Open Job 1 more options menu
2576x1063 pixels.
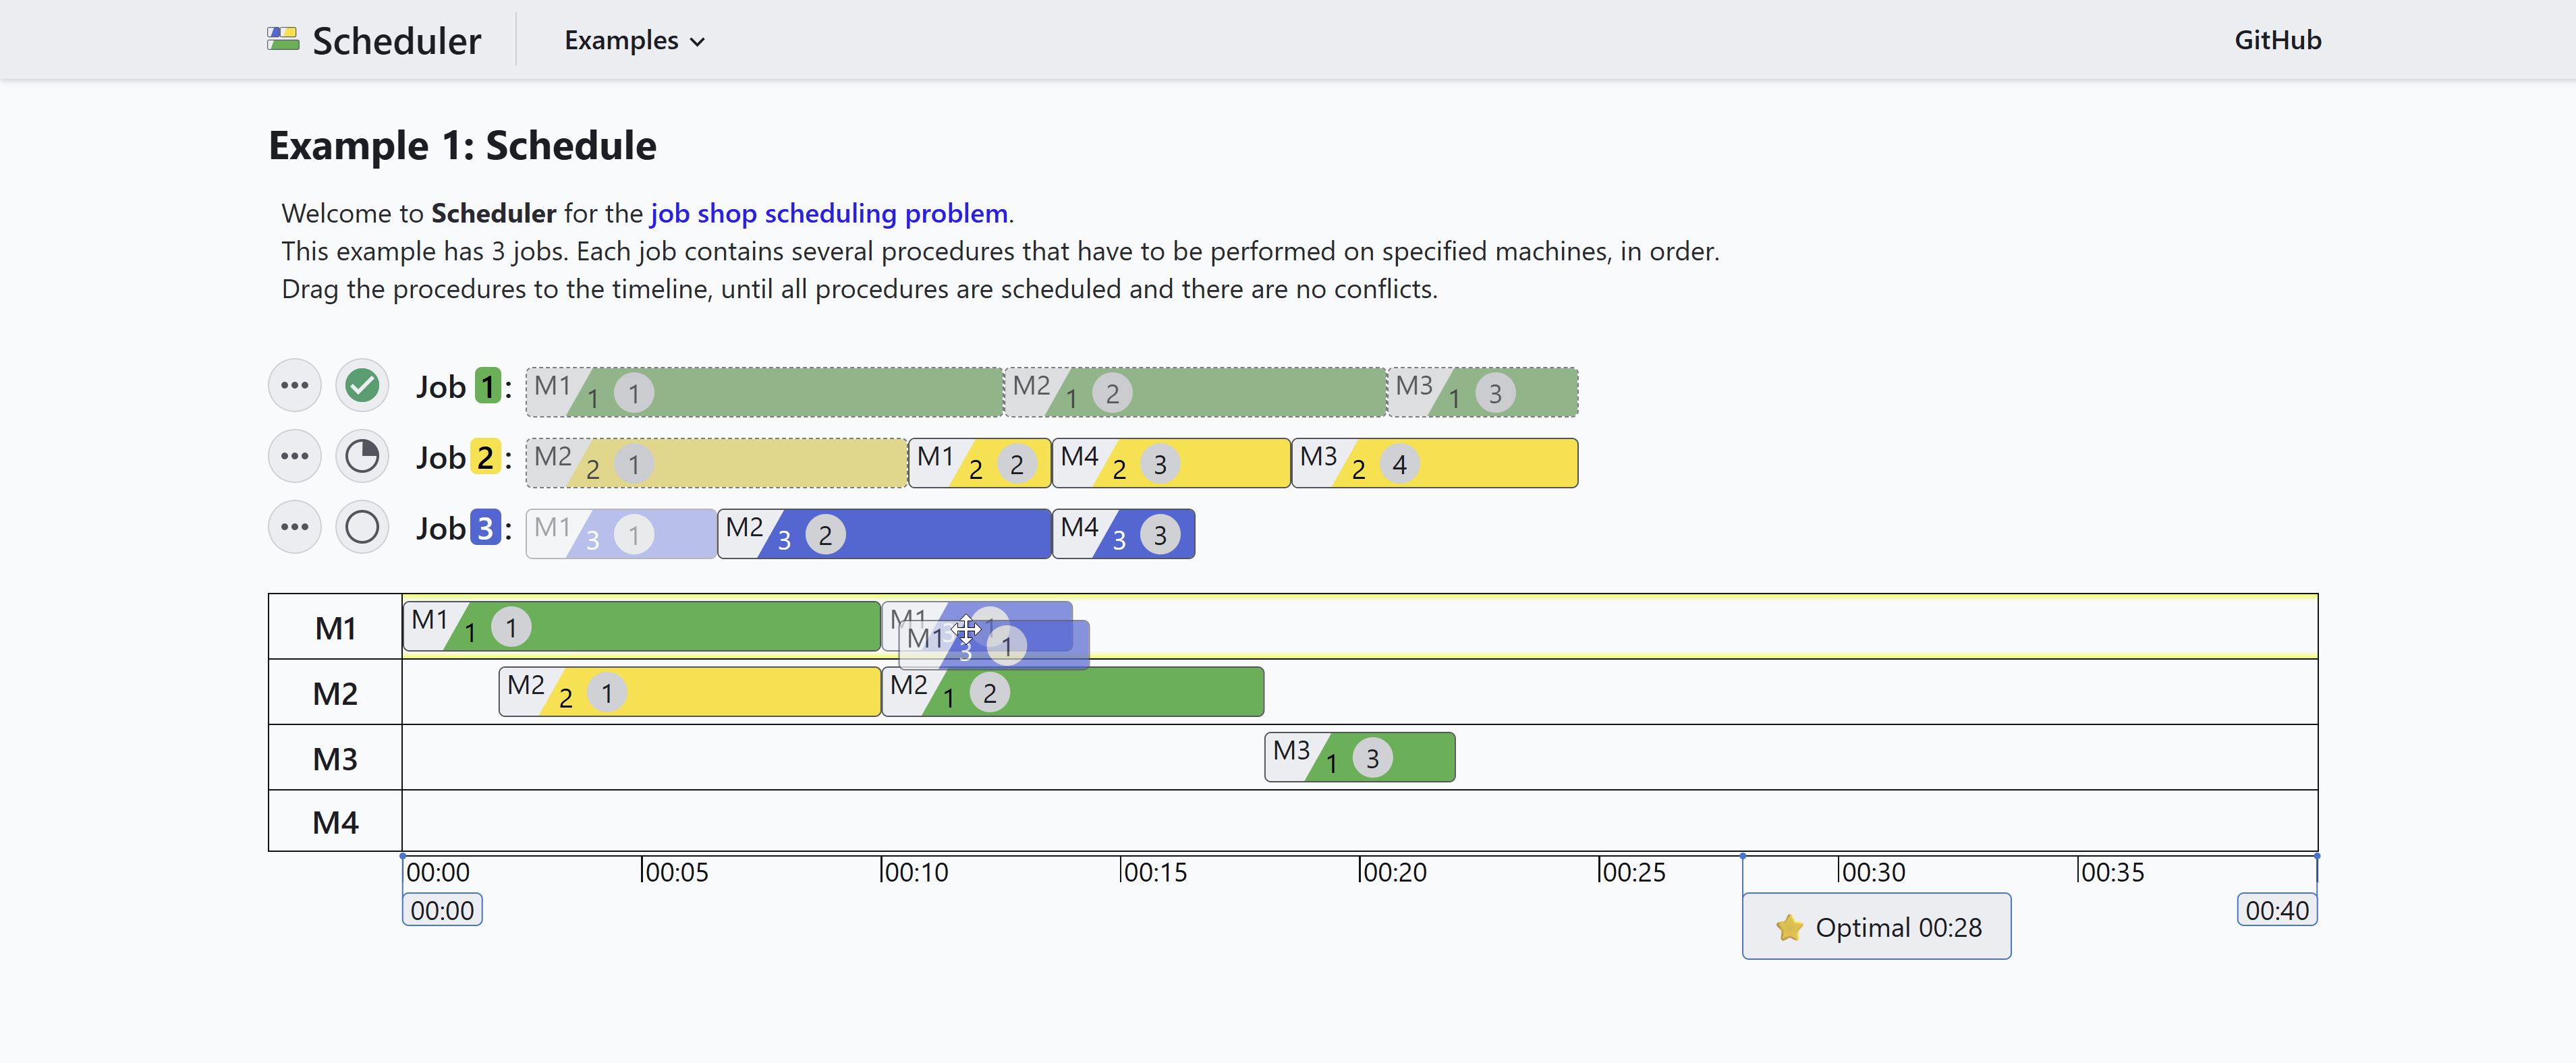coord(294,386)
